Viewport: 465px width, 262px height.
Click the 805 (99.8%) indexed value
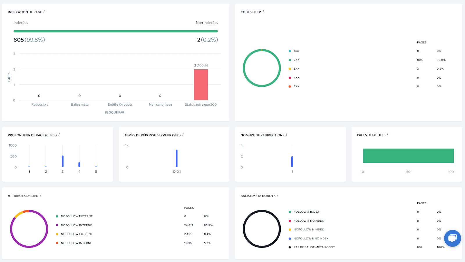(29, 40)
